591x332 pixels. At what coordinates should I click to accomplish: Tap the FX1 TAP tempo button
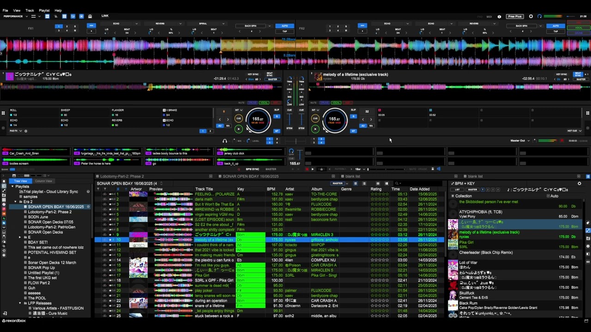click(x=284, y=31)
